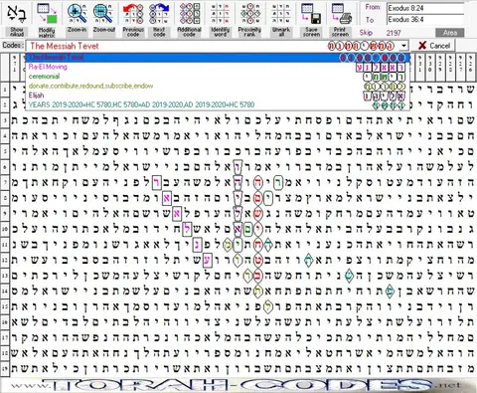Click the From field 'Exodus 8:24'
The height and width of the screenshot is (393, 477).
425,8
